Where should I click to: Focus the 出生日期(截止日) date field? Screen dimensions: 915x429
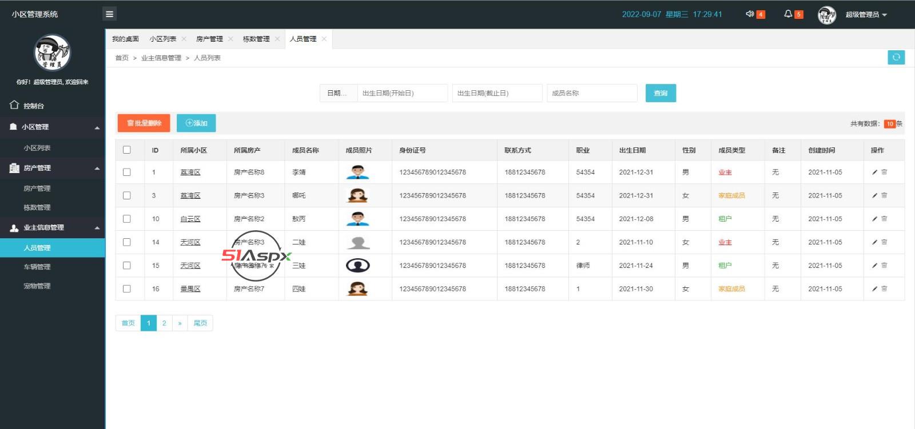click(498, 93)
